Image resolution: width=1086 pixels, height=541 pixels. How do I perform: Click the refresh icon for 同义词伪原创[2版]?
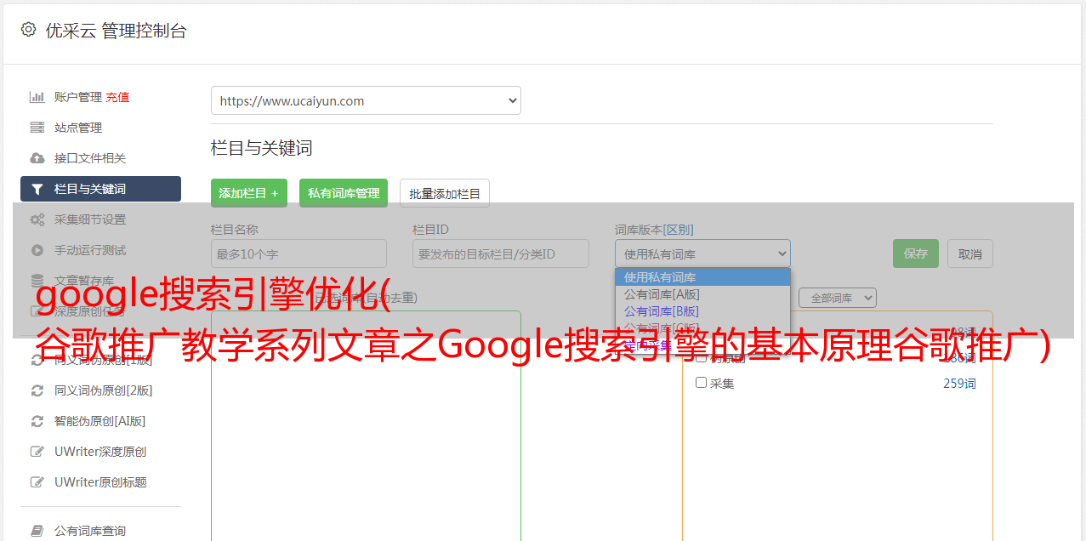pos(37,390)
